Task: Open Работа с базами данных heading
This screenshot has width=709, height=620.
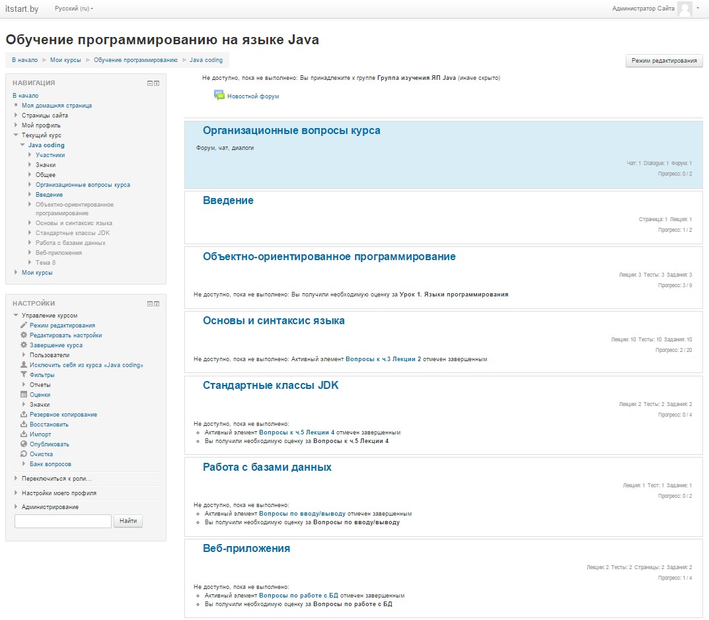Action: (x=267, y=467)
